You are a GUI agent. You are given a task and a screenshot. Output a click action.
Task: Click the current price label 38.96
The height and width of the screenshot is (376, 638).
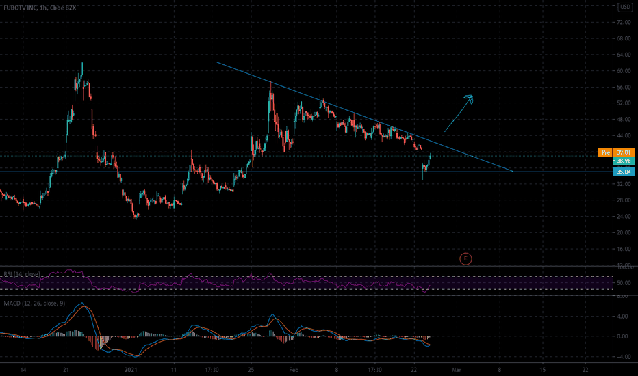623,161
